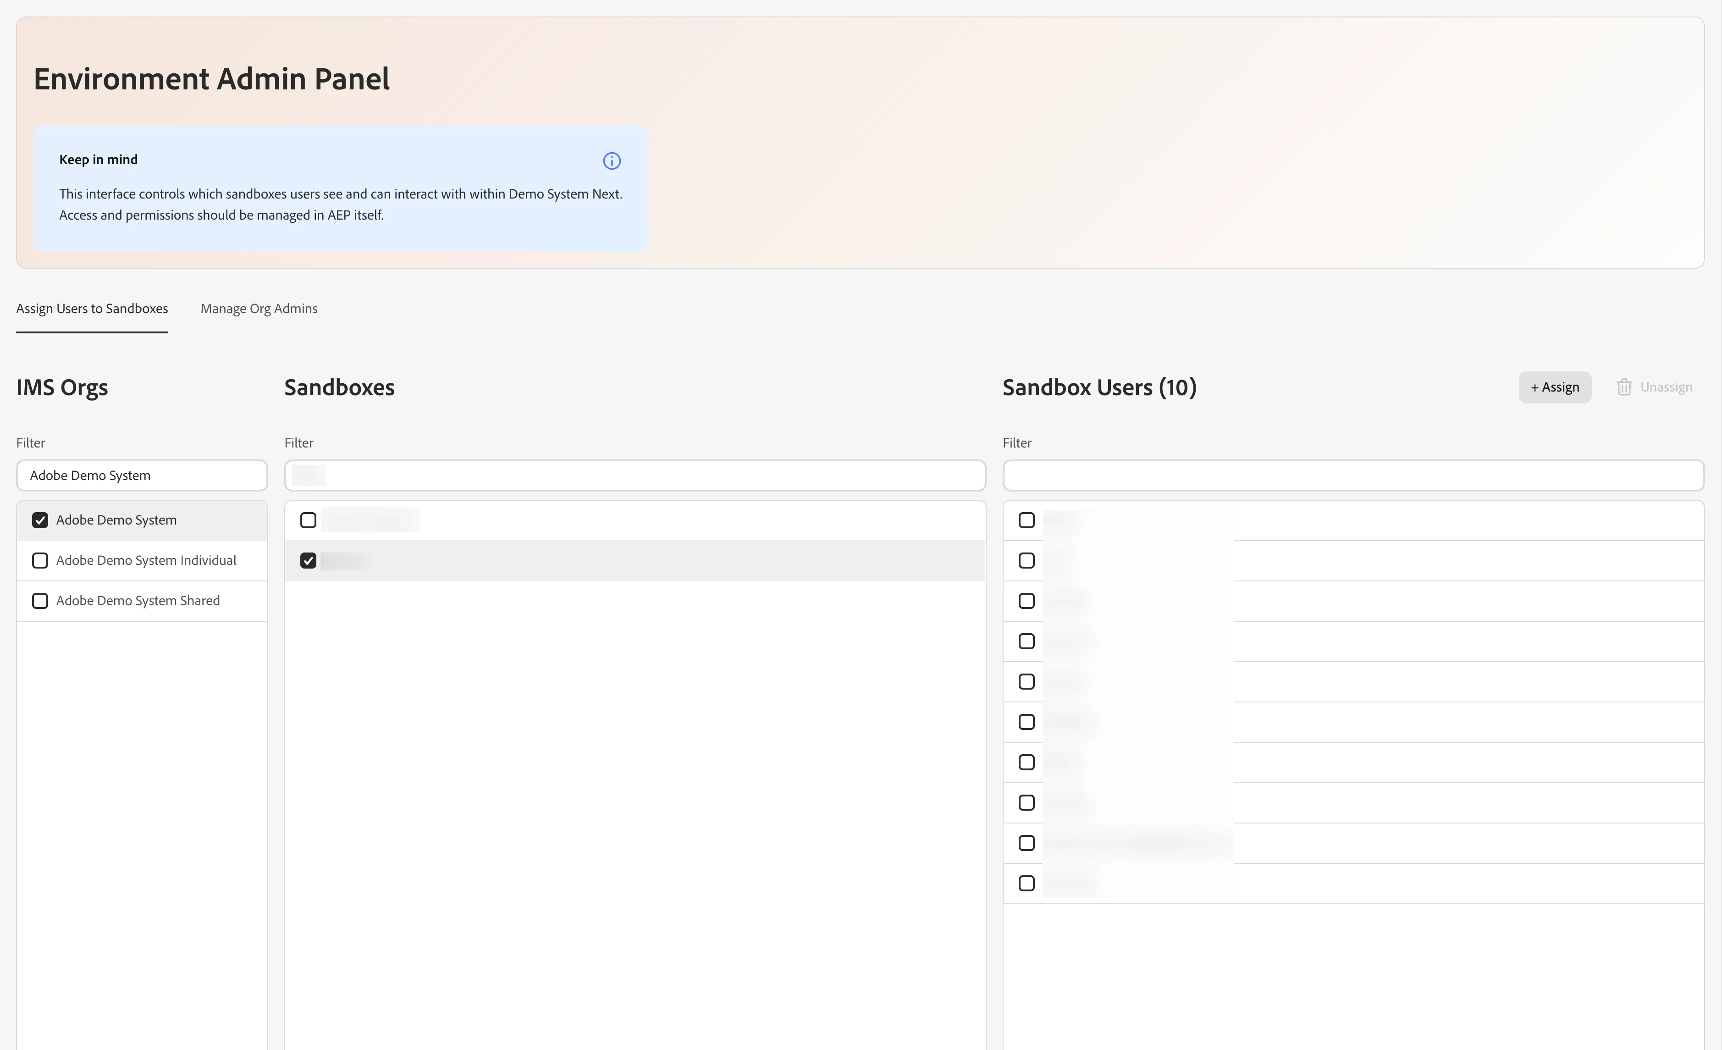Click the + Assign button

pos(1555,387)
